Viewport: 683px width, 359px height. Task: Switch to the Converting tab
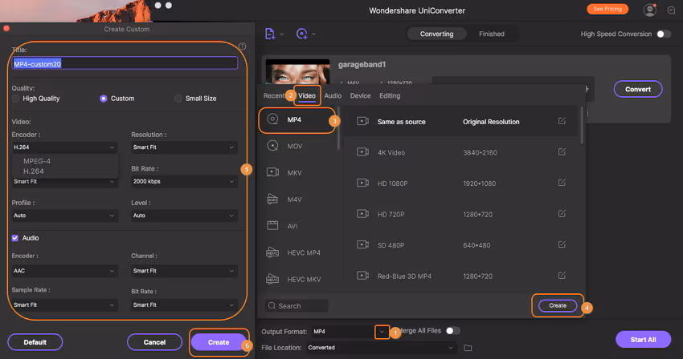pyautogui.click(x=436, y=34)
